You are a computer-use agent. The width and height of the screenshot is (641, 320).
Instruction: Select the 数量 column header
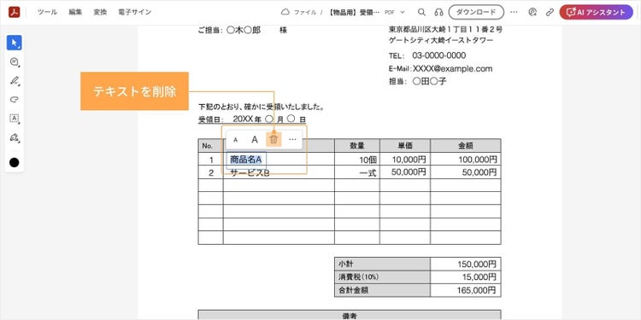357,146
